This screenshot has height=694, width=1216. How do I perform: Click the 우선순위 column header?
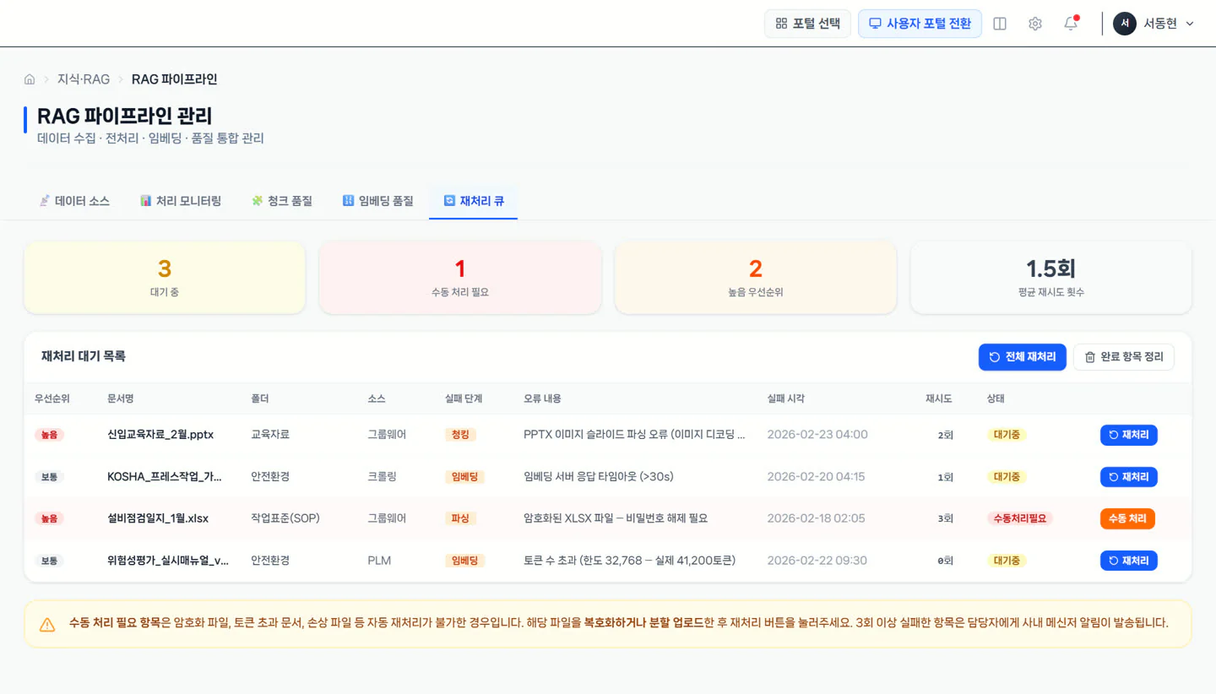[52, 399]
